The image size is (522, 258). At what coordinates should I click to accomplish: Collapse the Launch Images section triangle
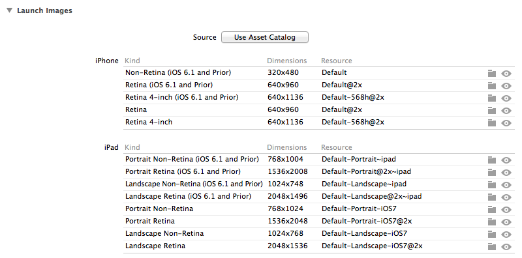[x=9, y=10]
